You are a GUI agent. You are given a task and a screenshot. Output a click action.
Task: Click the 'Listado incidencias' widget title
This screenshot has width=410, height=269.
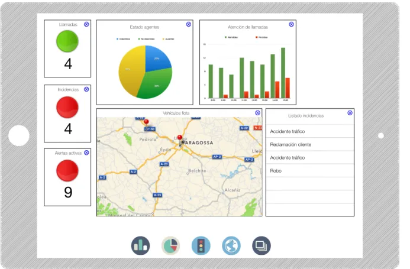[x=306, y=115]
